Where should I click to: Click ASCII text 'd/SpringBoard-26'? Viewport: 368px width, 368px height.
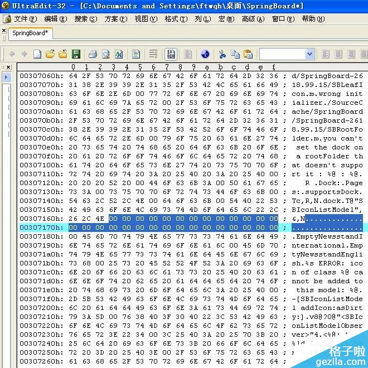click(x=327, y=76)
